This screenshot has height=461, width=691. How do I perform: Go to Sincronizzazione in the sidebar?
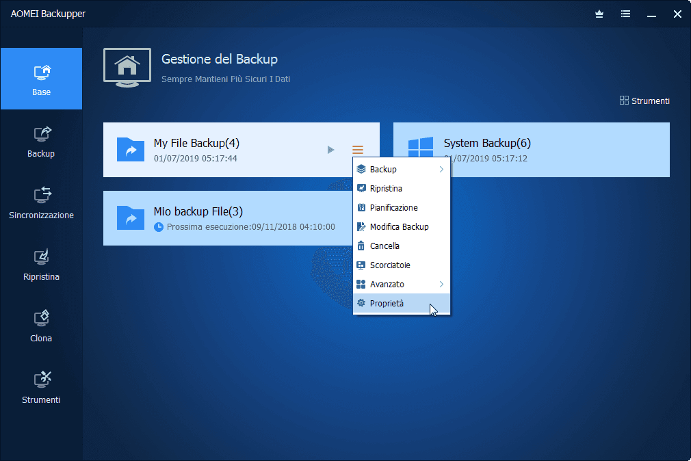(x=41, y=204)
